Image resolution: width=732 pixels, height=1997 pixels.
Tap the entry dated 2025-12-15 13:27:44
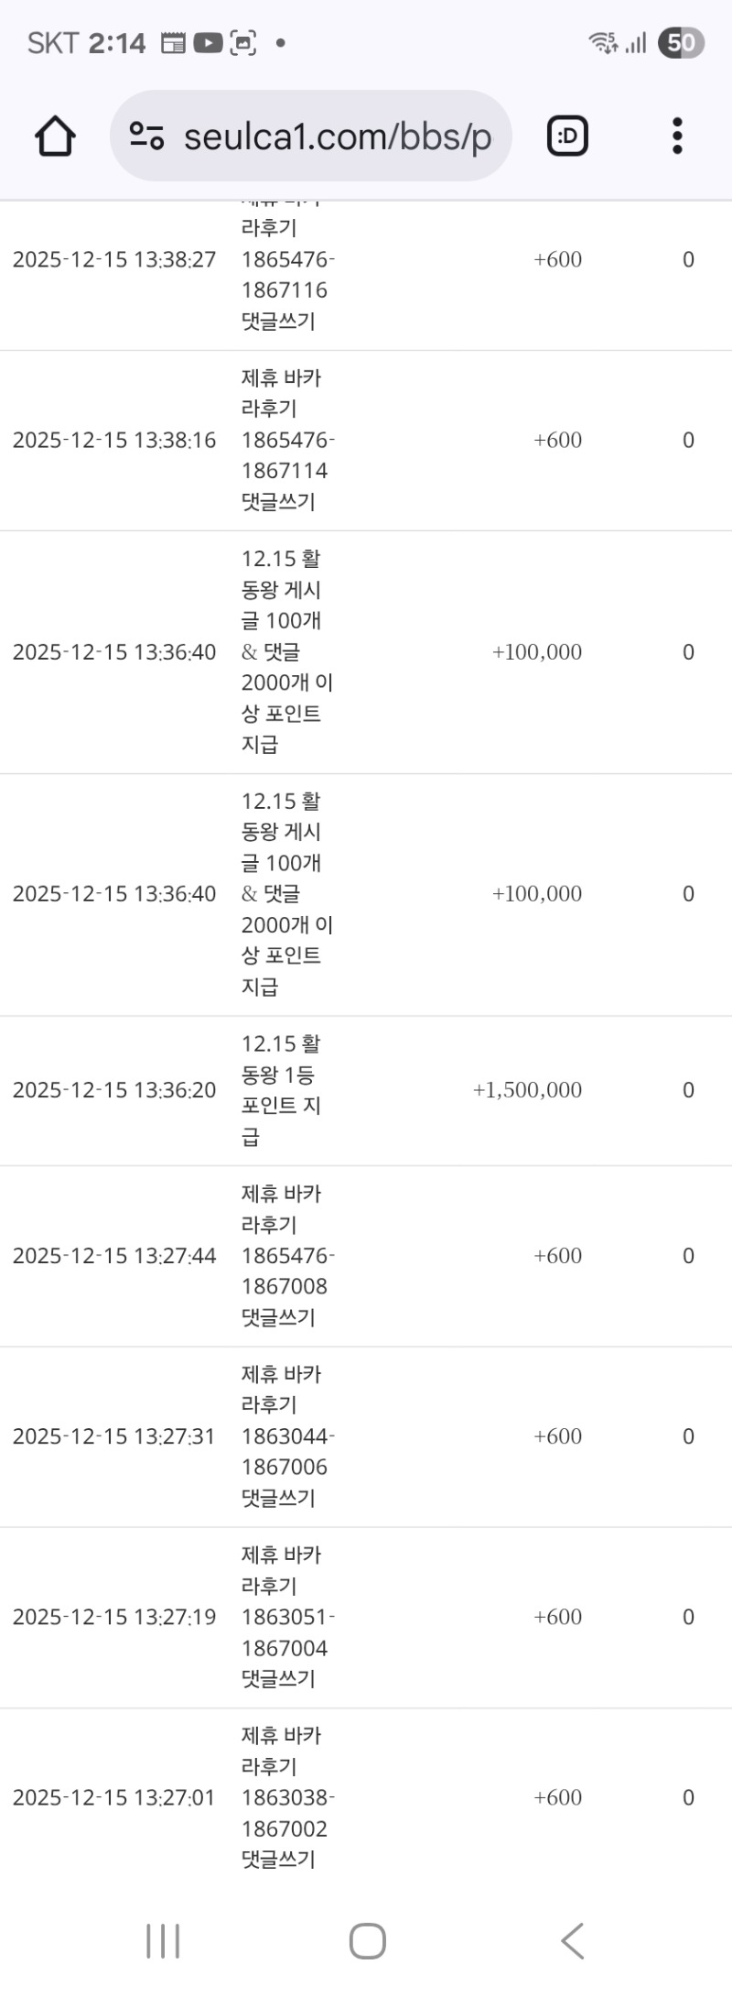[114, 1256]
